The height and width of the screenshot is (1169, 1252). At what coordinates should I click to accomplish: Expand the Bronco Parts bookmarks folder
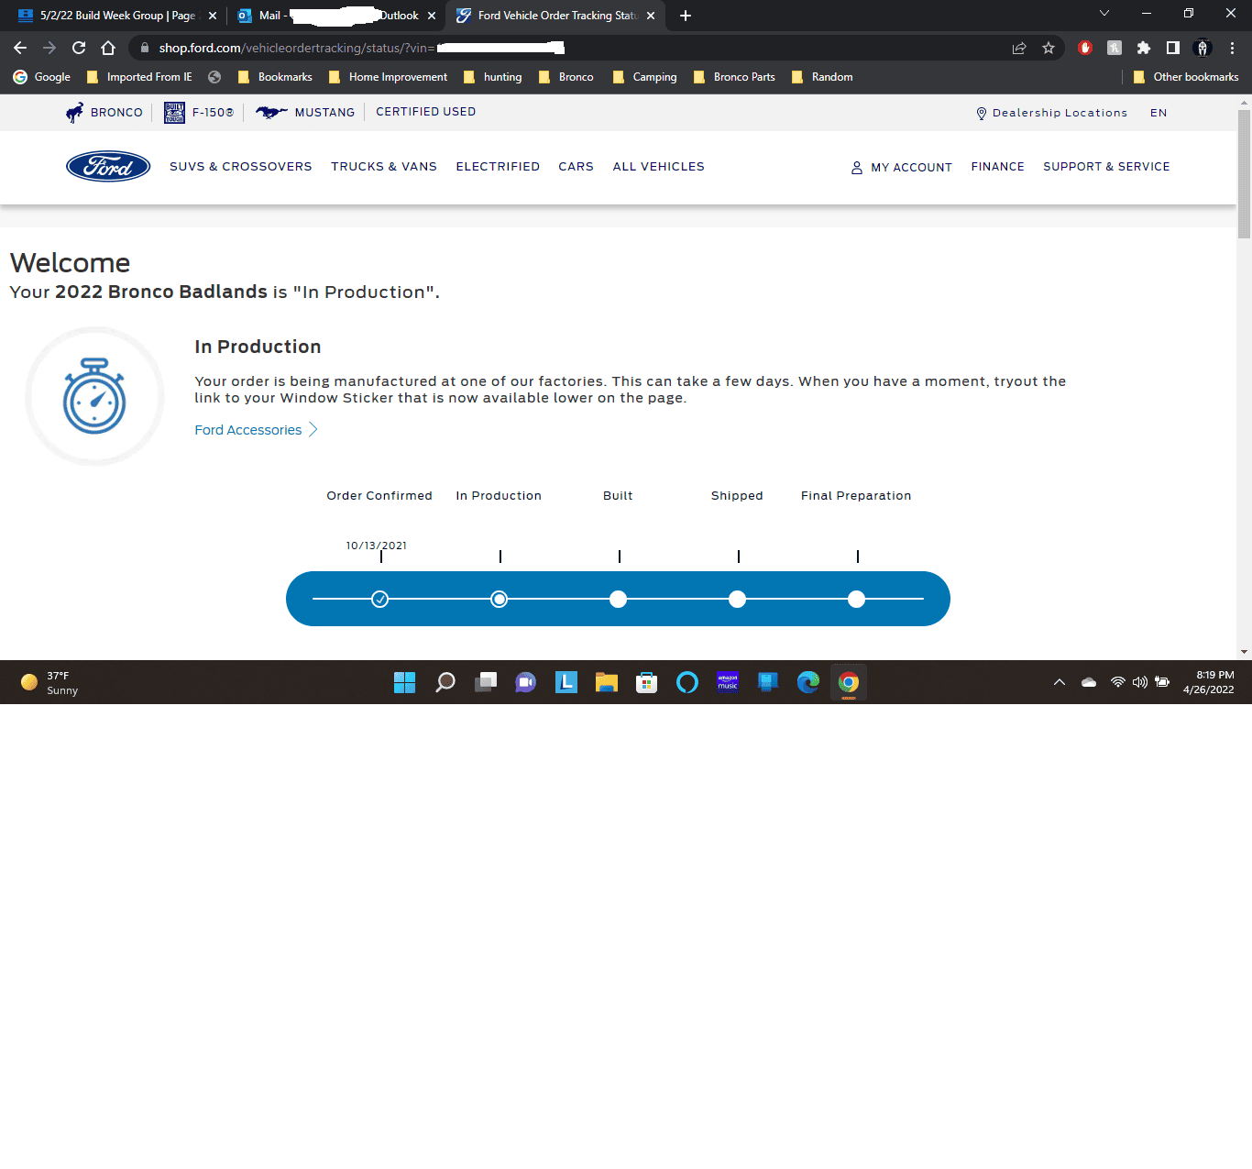point(734,77)
